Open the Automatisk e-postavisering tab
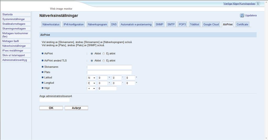The height and width of the screenshot is (140, 268). click(x=136, y=24)
